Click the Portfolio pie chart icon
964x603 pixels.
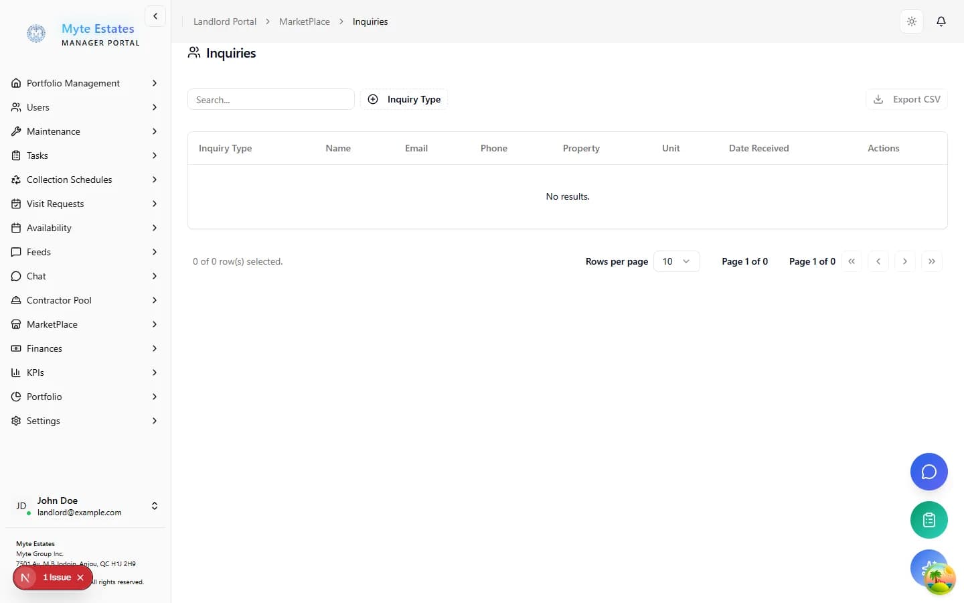click(x=16, y=397)
